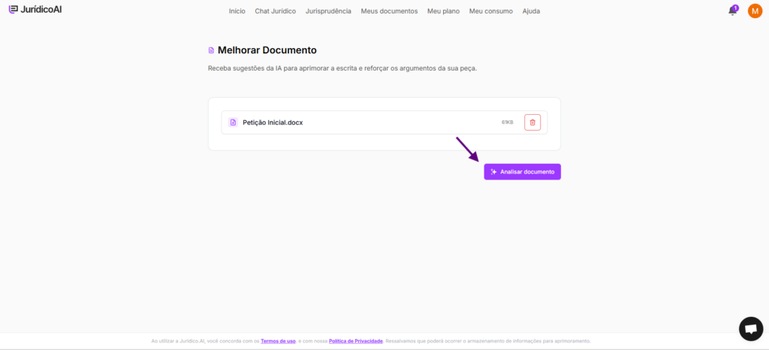Navigate to Jurisprudência

coord(328,11)
